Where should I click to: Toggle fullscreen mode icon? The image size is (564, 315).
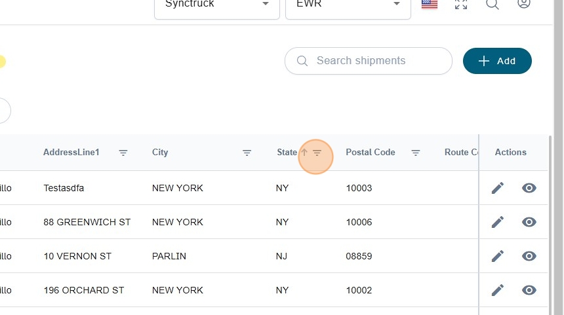(x=461, y=4)
